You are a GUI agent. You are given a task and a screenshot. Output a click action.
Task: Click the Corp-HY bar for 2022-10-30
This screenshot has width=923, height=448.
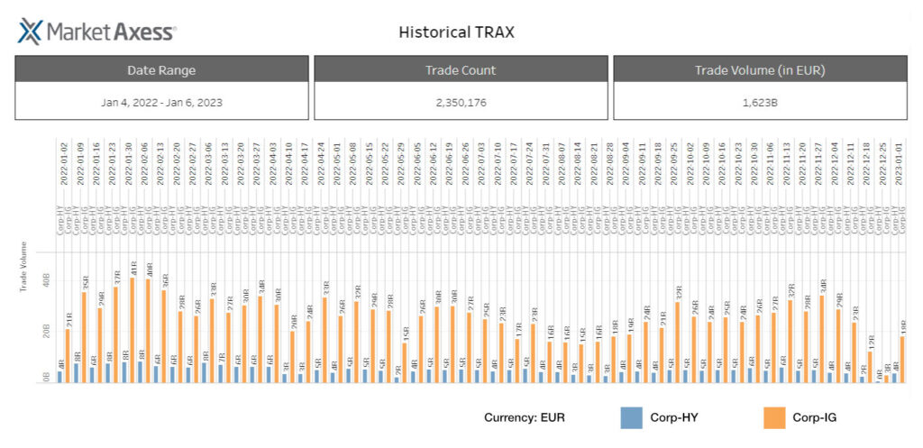click(750, 376)
